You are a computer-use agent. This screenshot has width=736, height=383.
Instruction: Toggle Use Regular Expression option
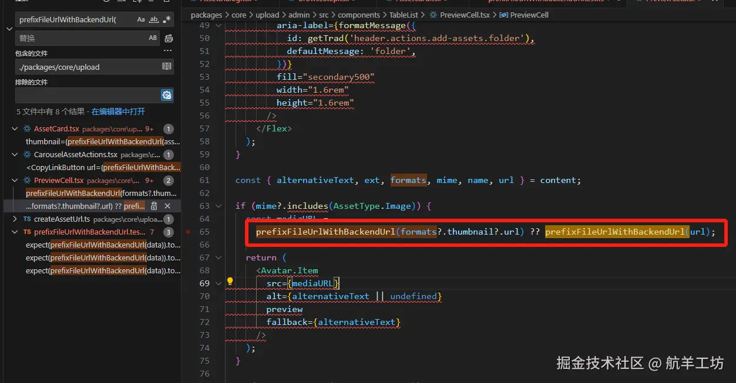(167, 19)
